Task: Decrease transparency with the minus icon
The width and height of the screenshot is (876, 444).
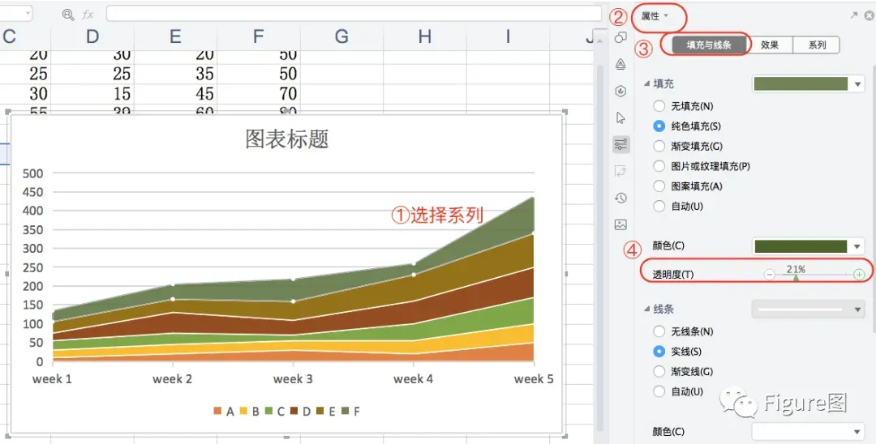Action: (x=769, y=275)
